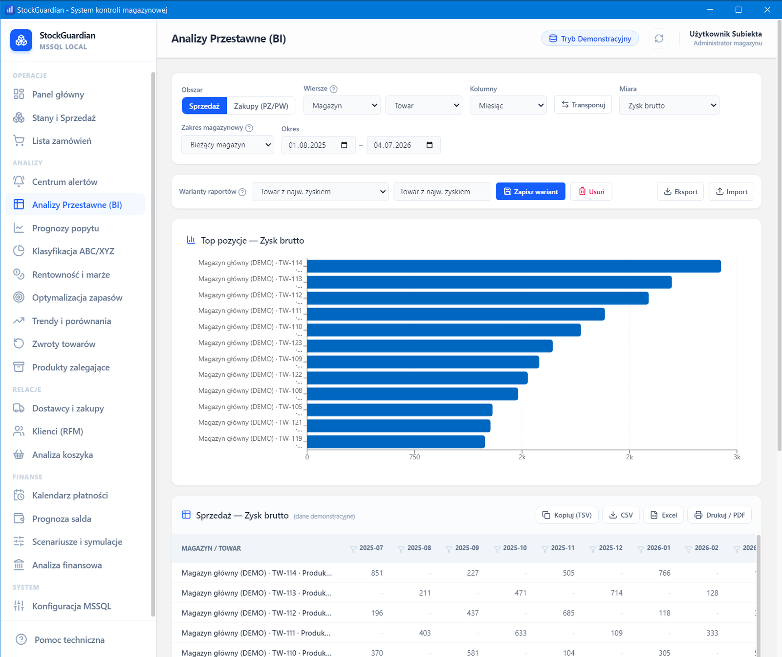Click the main page vertical scrollbar
Screen dimensions: 782x657
click(779, 235)
